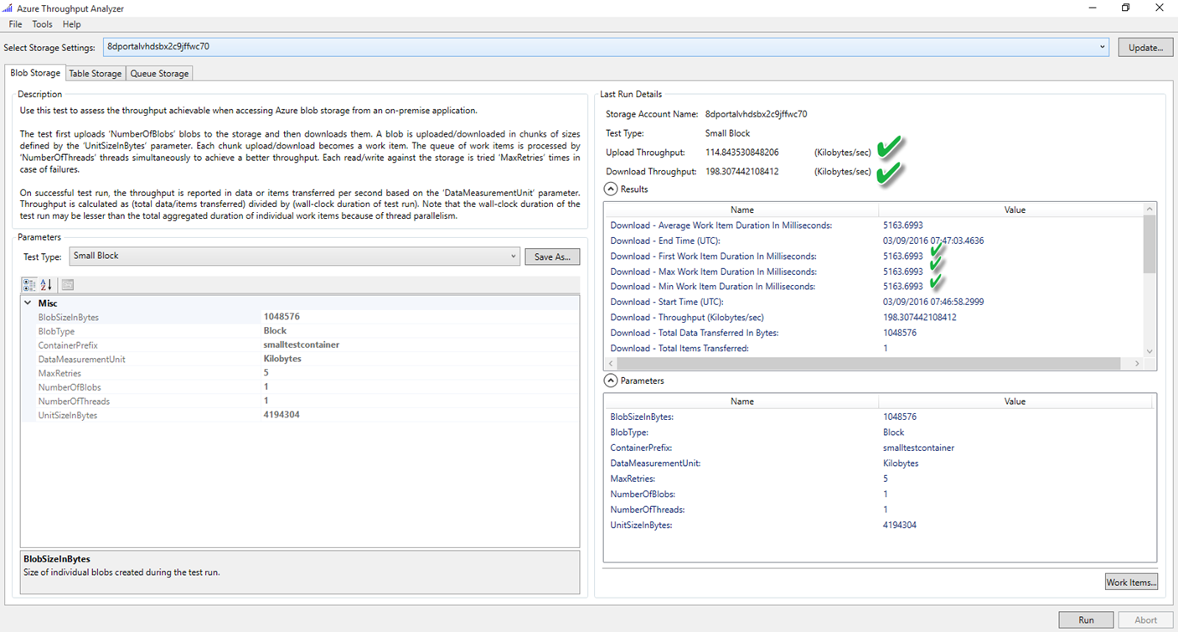The height and width of the screenshot is (632, 1178).
Task: Click the UnitSizeInBytes row in Parameters list
Action: tap(880, 525)
